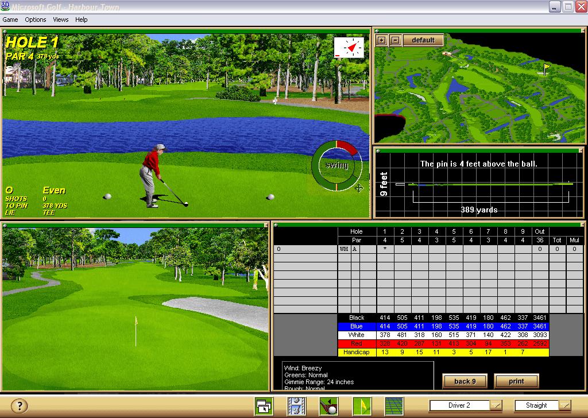Click the right white tee marker

[x=270, y=197]
